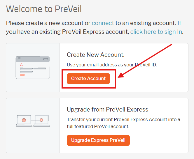This screenshot has height=159, width=194.
Task: Click the Create Account button
Action: pyautogui.click(x=88, y=79)
